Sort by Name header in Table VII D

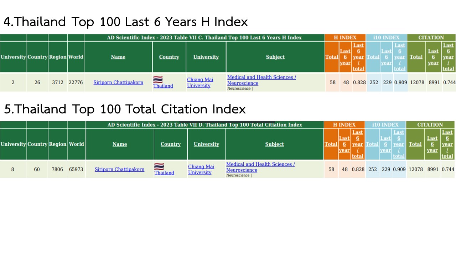(x=120, y=144)
